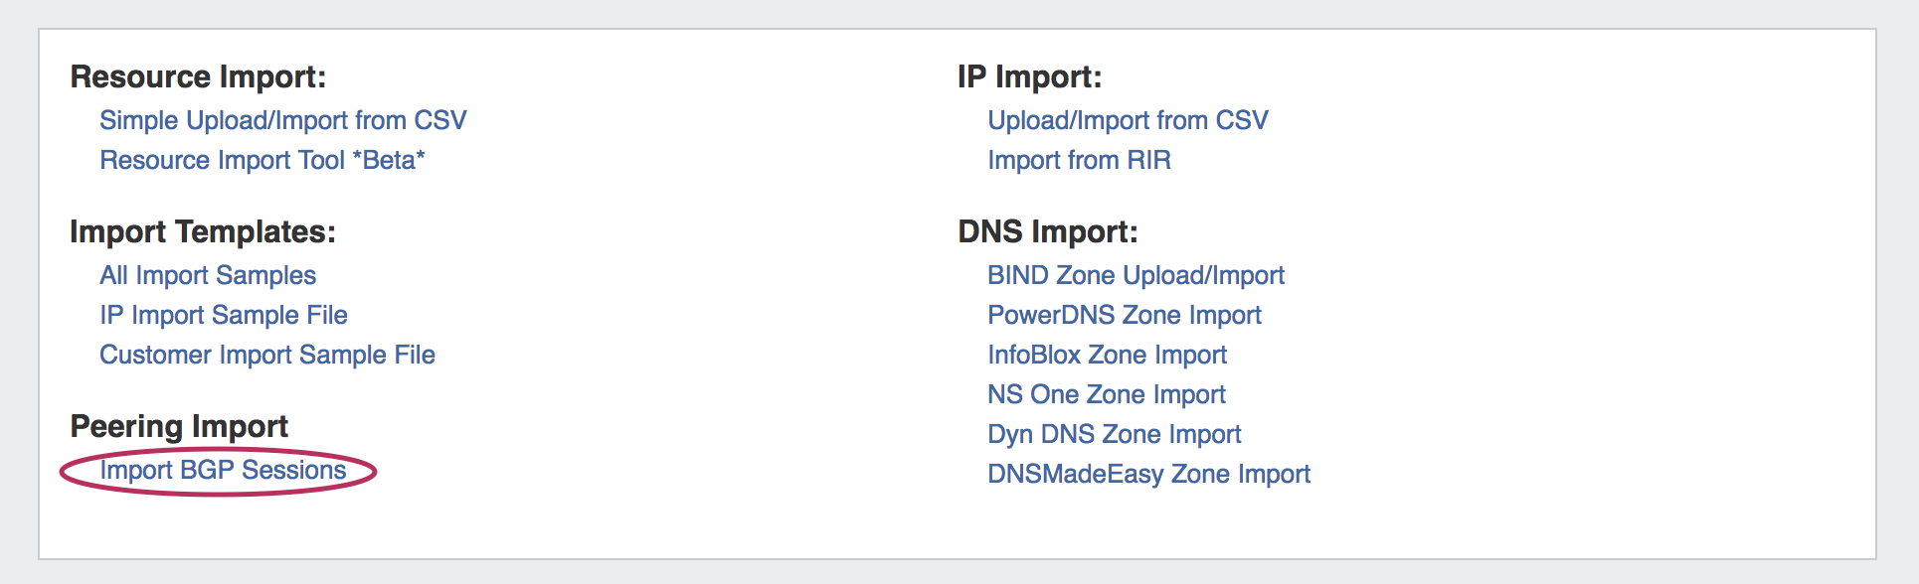Screen dimensions: 1919x584
Task: Open Simple Upload/Import from CSV link
Action: coord(282,120)
